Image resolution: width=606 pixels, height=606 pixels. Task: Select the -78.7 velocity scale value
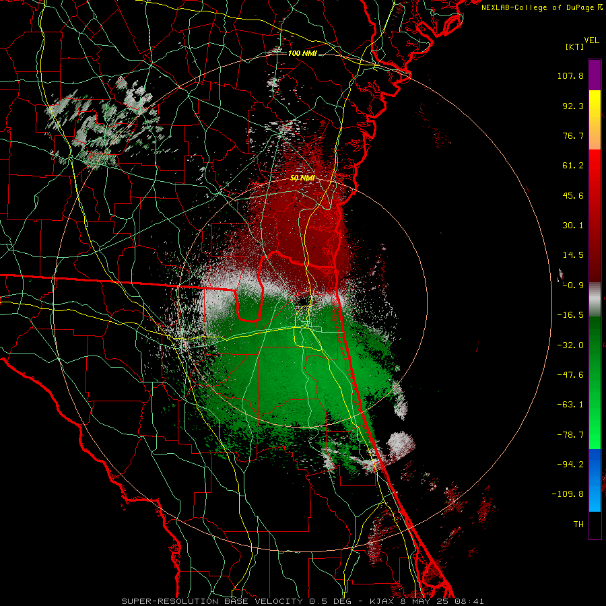(570, 435)
